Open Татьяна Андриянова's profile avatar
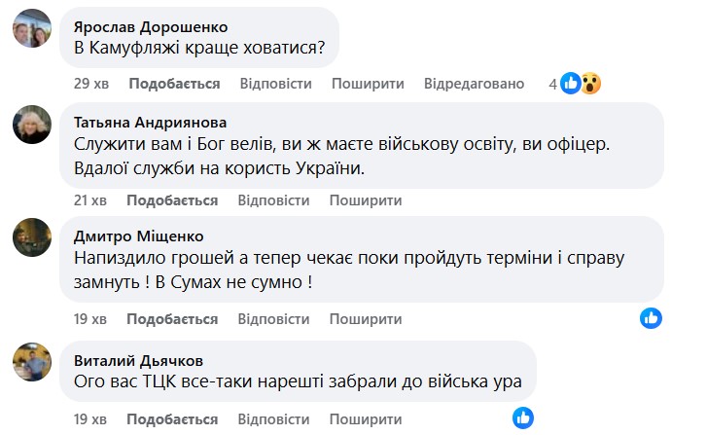 32,125
